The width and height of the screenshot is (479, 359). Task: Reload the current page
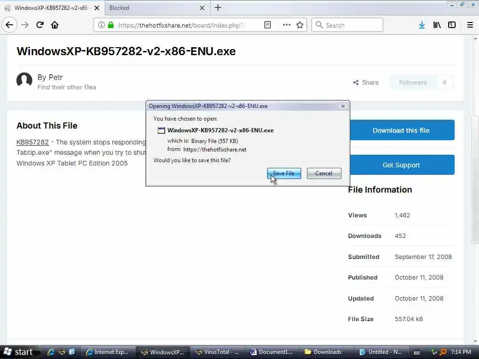pos(40,25)
